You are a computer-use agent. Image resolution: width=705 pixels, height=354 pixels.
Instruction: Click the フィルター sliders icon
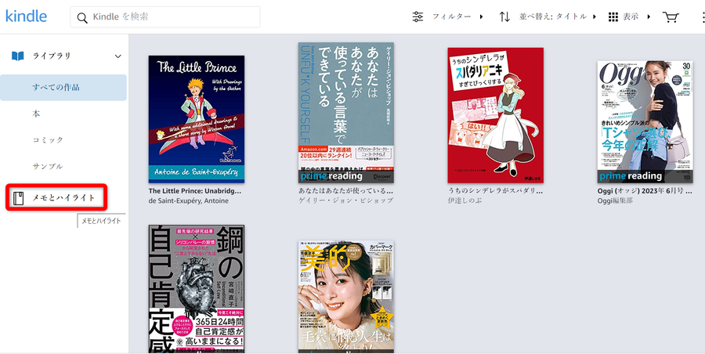tap(418, 17)
